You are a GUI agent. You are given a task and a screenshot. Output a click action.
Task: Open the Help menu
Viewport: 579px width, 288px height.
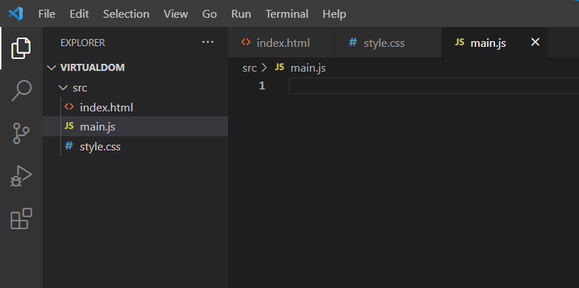334,14
